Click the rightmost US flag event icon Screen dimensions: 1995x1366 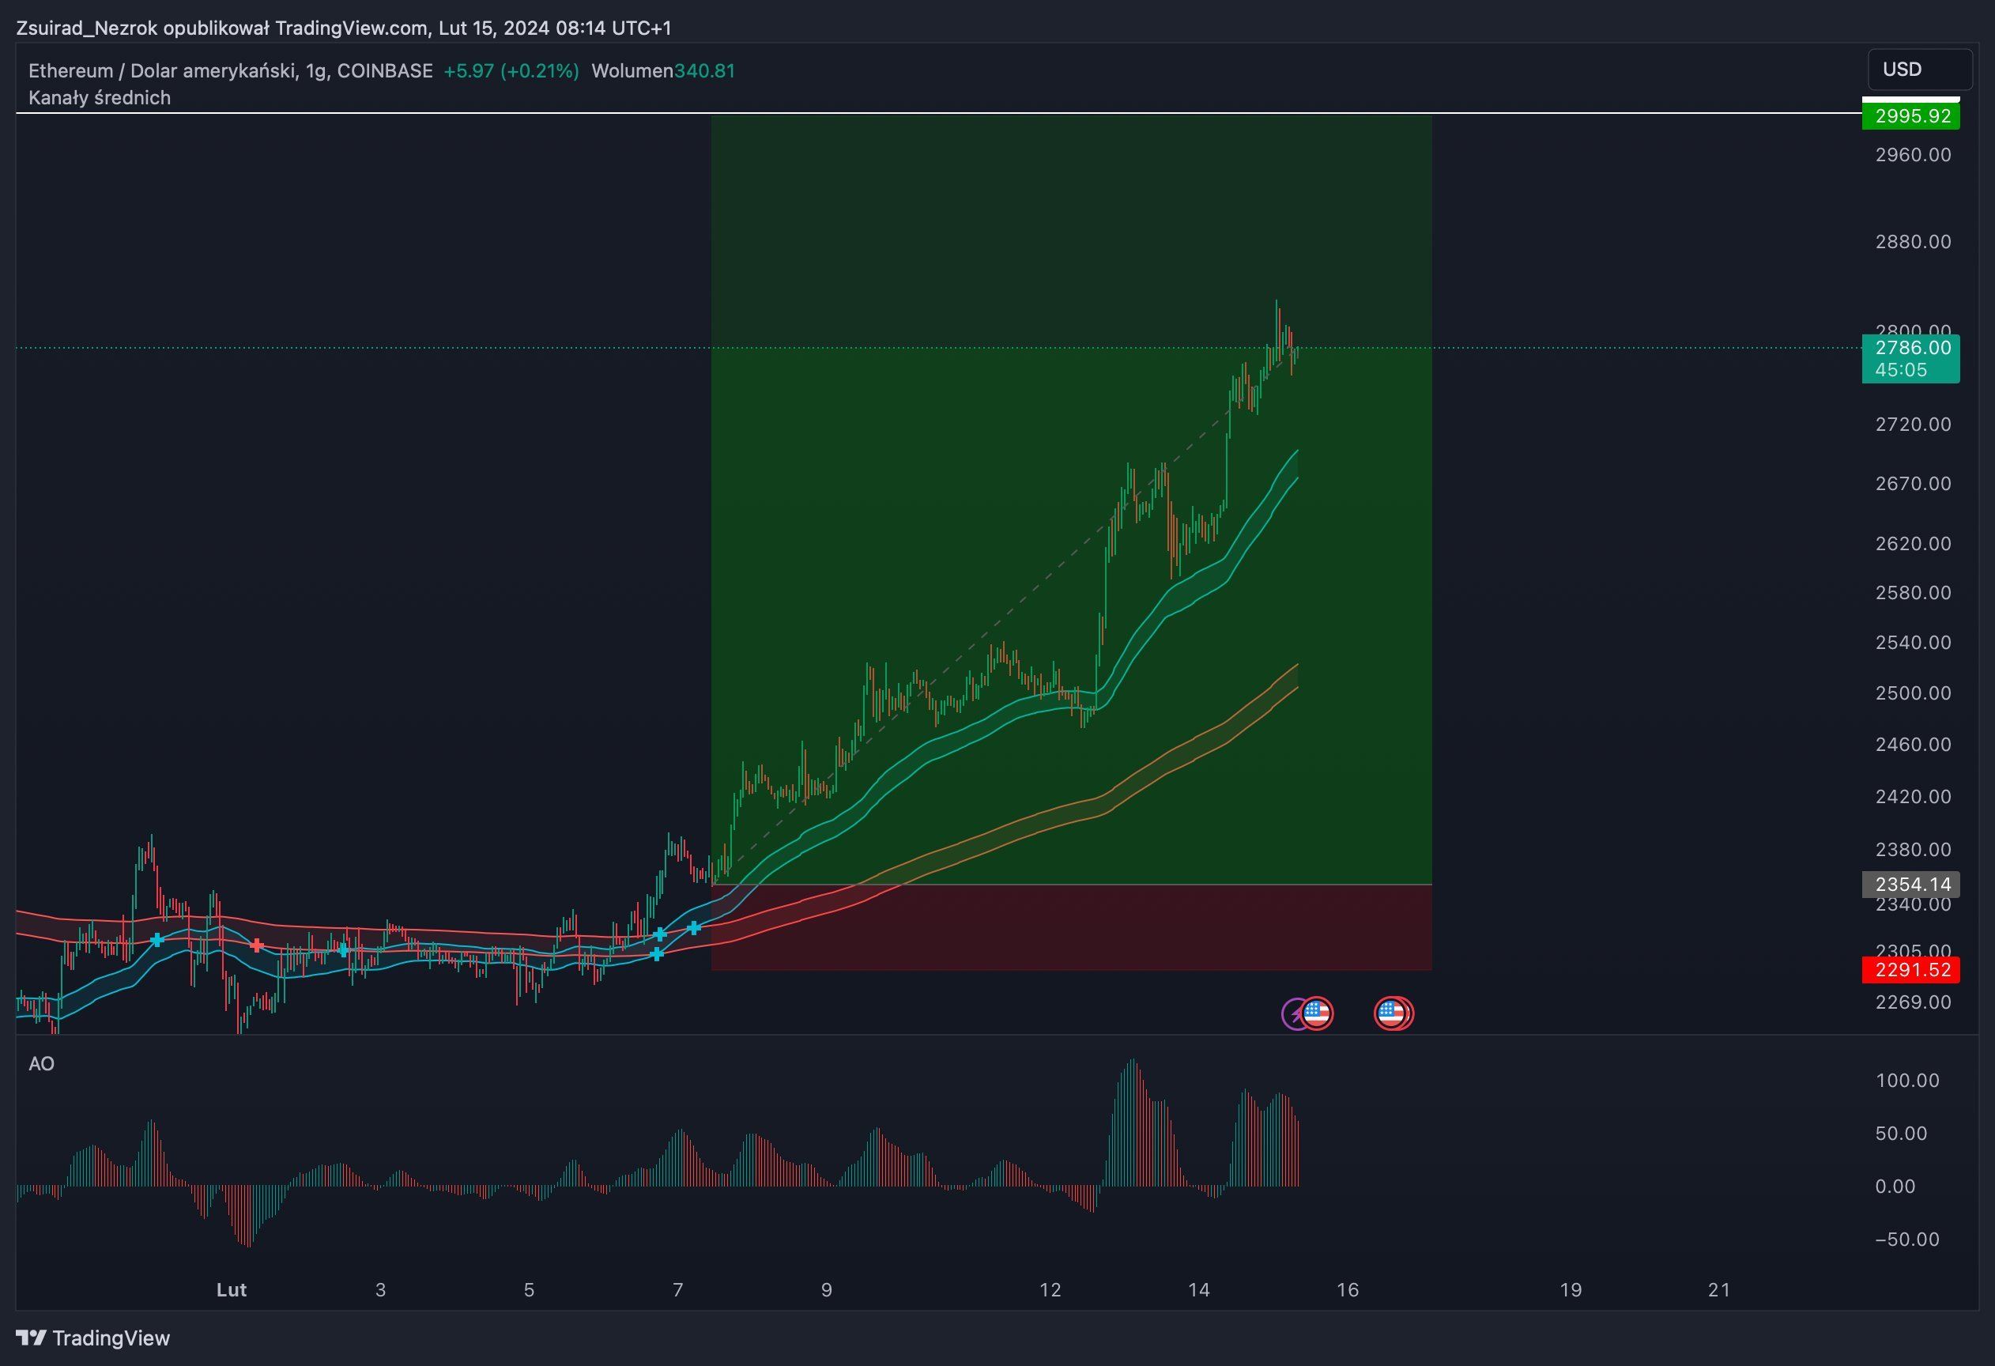(1394, 1014)
